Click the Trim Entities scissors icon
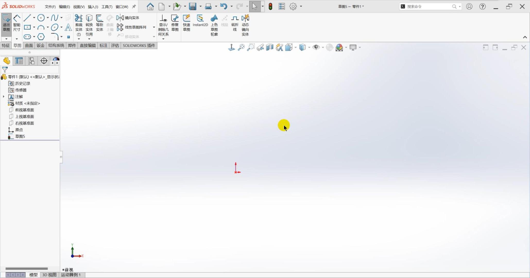Image resolution: width=530 pixels, height=278 pixels. click(79, 18)
